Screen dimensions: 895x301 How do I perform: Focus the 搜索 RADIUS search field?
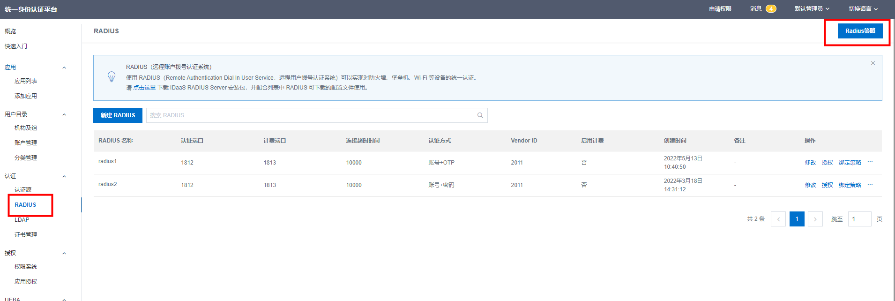coord(309,115)
